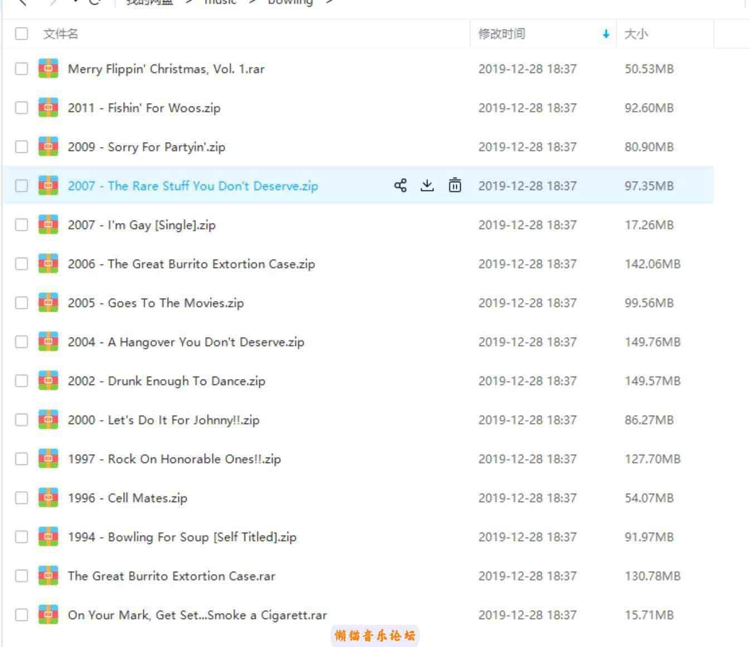
Task: Check the box for The Rare Stuff You Don't Deserve.zip
Action: point(21,186)
